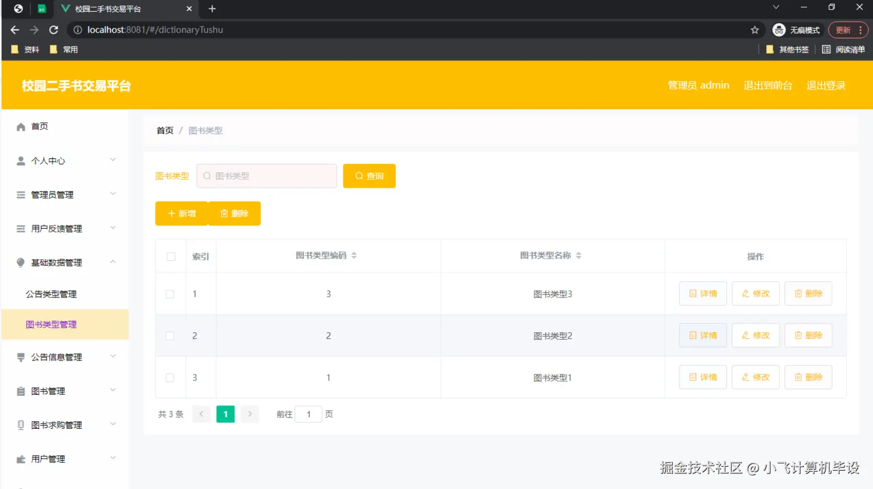Click 管理员 admin in the header
The width and height of the screenshot is (873, 489).
pos(698,85)
